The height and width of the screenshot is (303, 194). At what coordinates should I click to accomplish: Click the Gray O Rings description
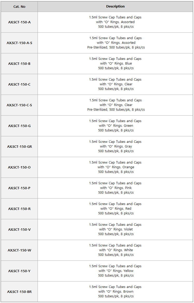click(116, 146)
